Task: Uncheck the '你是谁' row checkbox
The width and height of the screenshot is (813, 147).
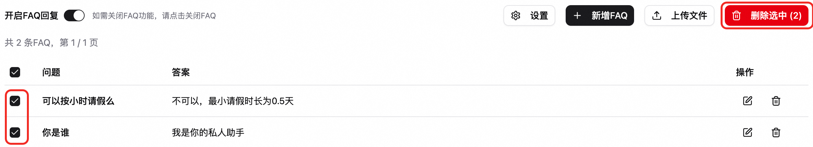Action: tap(15, 132)
